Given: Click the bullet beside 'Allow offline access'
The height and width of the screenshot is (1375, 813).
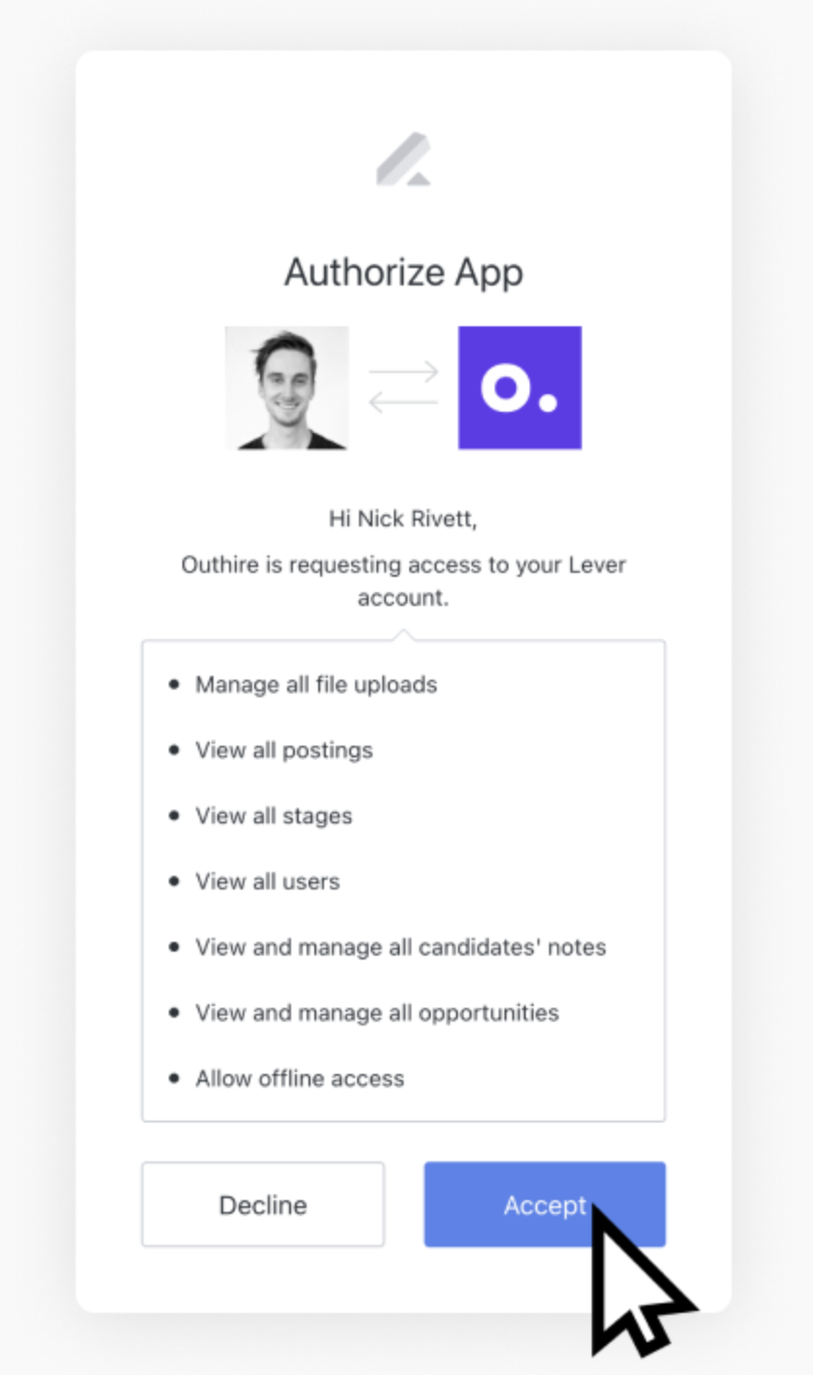Looking at the screenshot, I should click(175, 1079).
